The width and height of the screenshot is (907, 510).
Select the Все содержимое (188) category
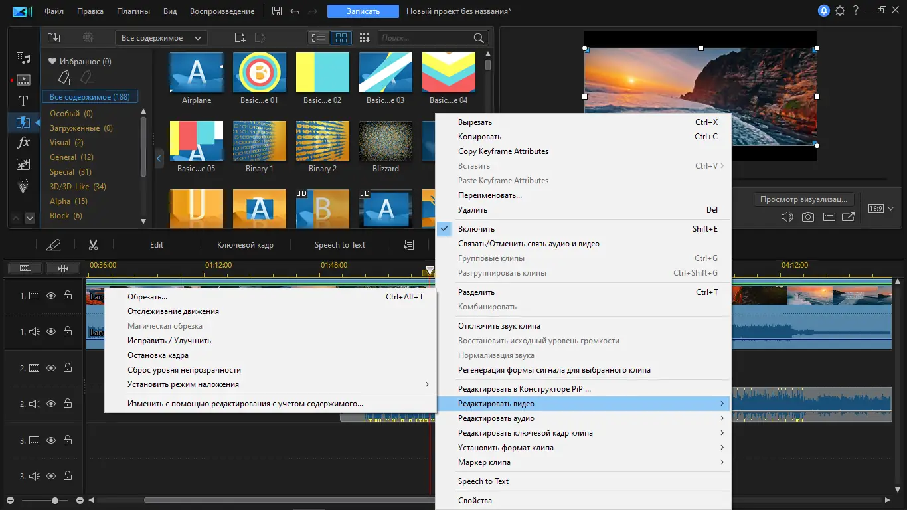click(90, 97)
